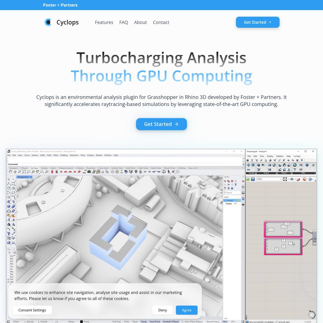Enable the End object snap checkbox
Viewport: 323px width, 323px height.
[x=8, y=256]
